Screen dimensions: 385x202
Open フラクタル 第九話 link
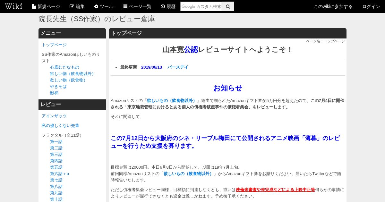(x=56, y=193)
